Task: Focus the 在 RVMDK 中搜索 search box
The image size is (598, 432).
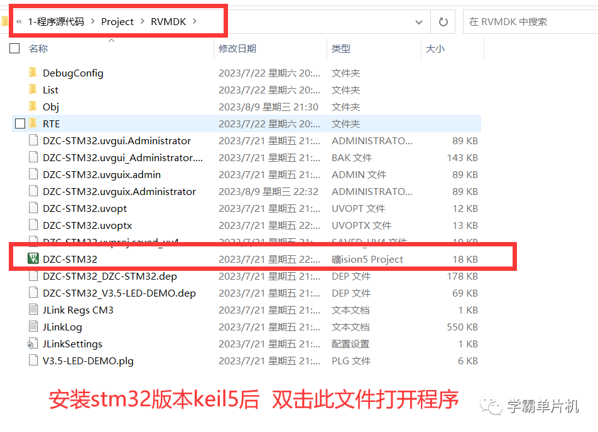Action: pos(530,22)
